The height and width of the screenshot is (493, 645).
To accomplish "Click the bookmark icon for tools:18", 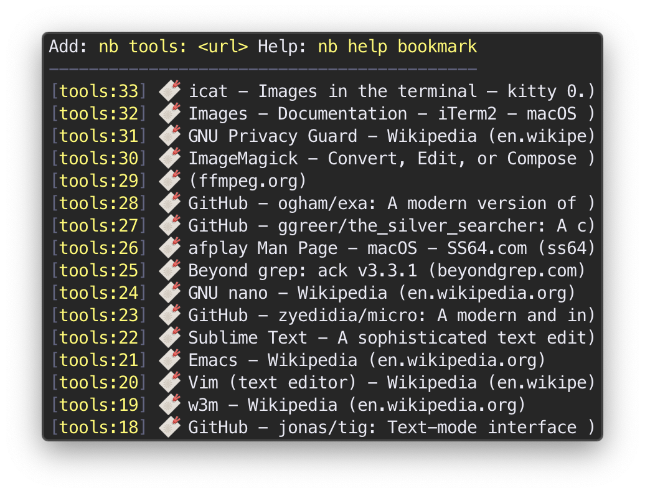I will (x=170, y=427).
